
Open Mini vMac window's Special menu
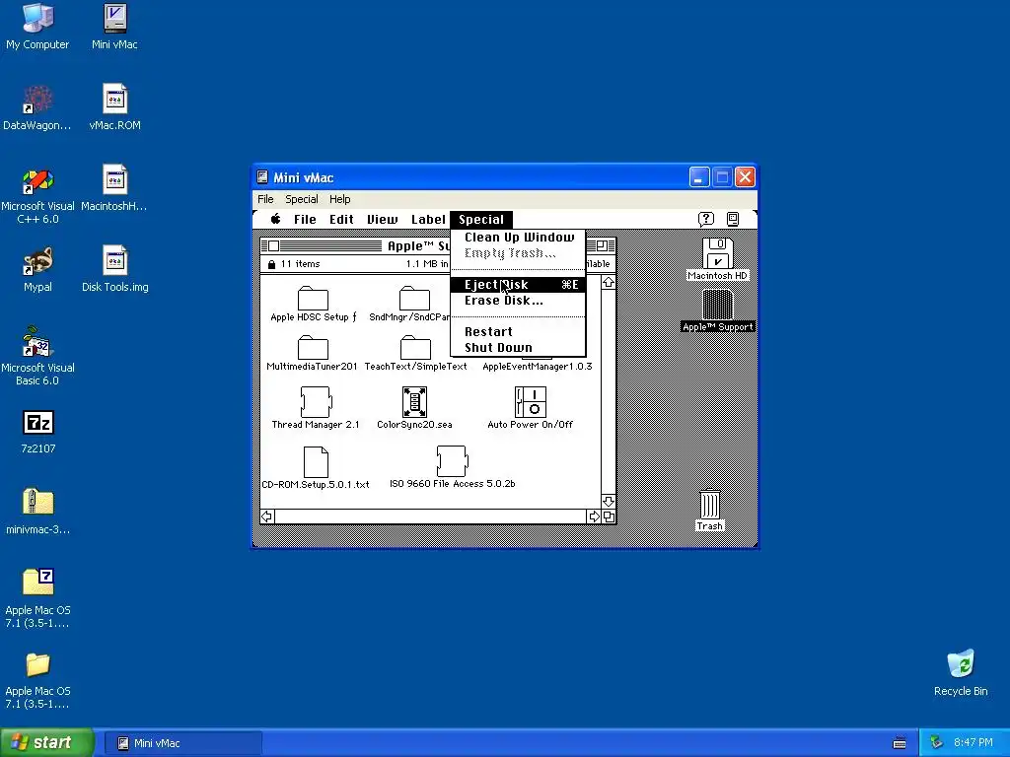(302, 199)
